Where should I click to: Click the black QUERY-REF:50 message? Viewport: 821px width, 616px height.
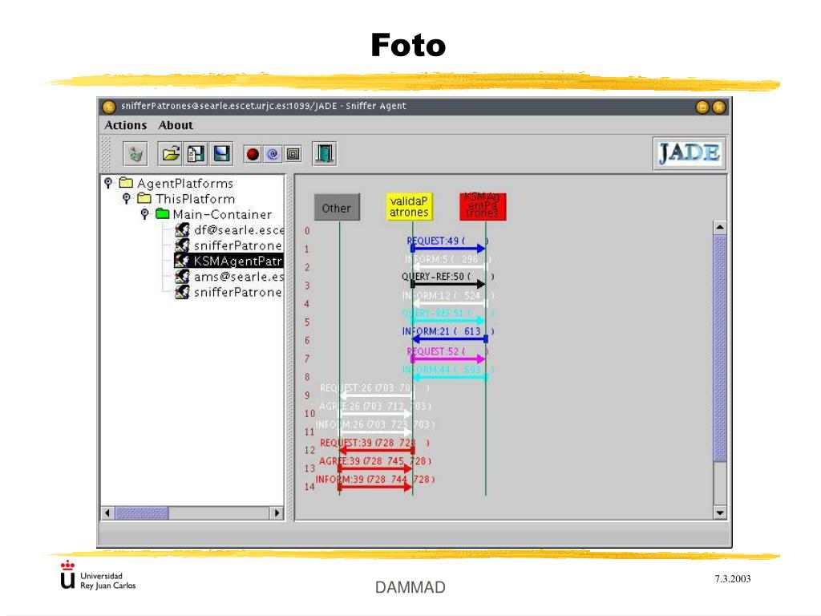(449, 284)
